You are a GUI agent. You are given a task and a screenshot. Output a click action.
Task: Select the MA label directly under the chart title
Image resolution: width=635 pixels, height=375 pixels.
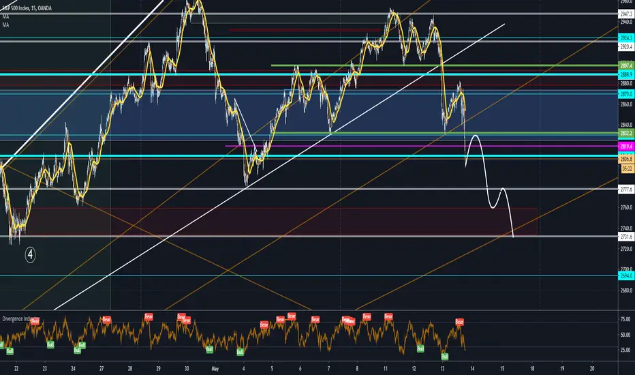tap(5, 16)
